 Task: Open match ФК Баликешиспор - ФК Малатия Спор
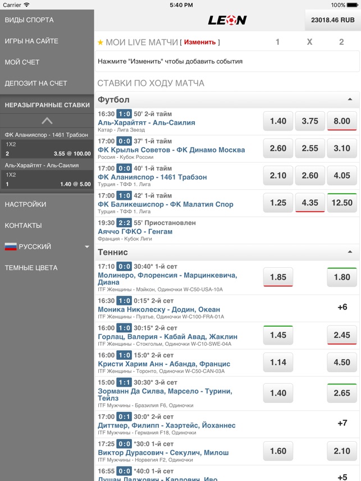coord(166,204)
